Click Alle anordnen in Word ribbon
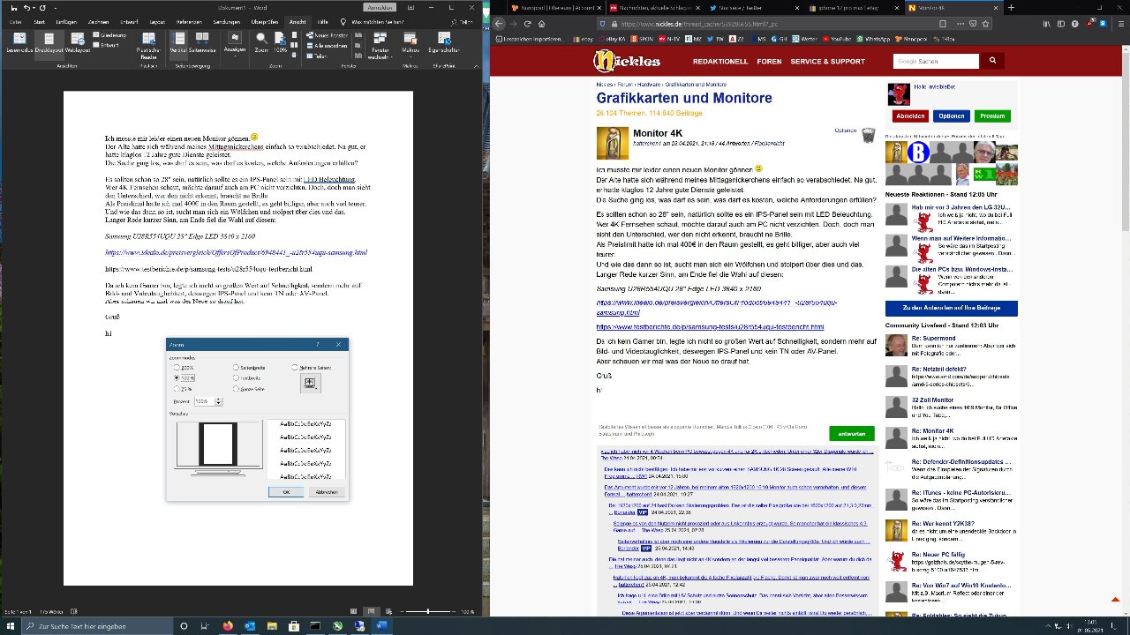This screenshot has width=1130, height=635. click(x=326, y=44)
